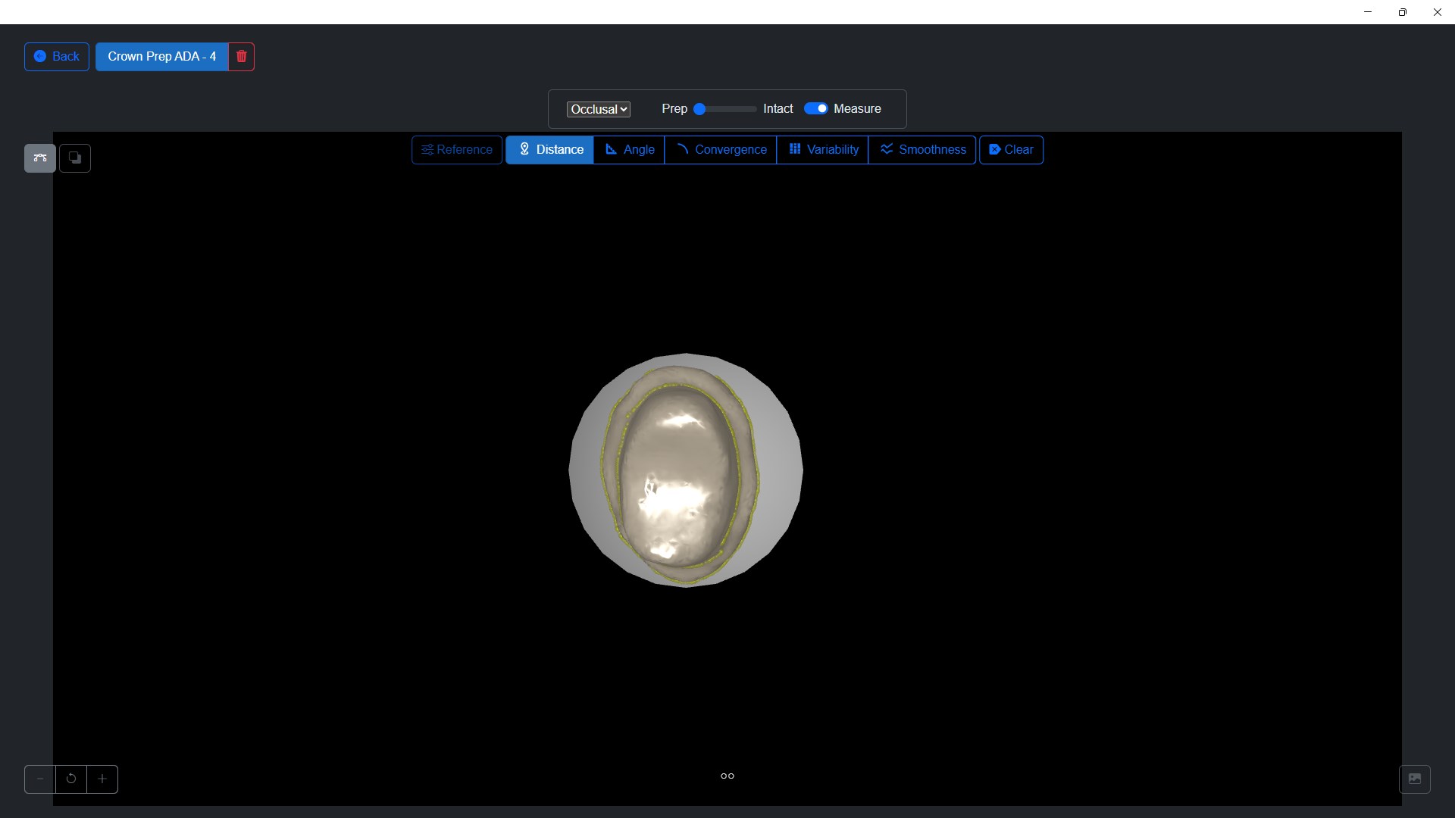Click the Prep to Intact slider track
This screenshot has height=818, width=1455.
coord(726,109)
